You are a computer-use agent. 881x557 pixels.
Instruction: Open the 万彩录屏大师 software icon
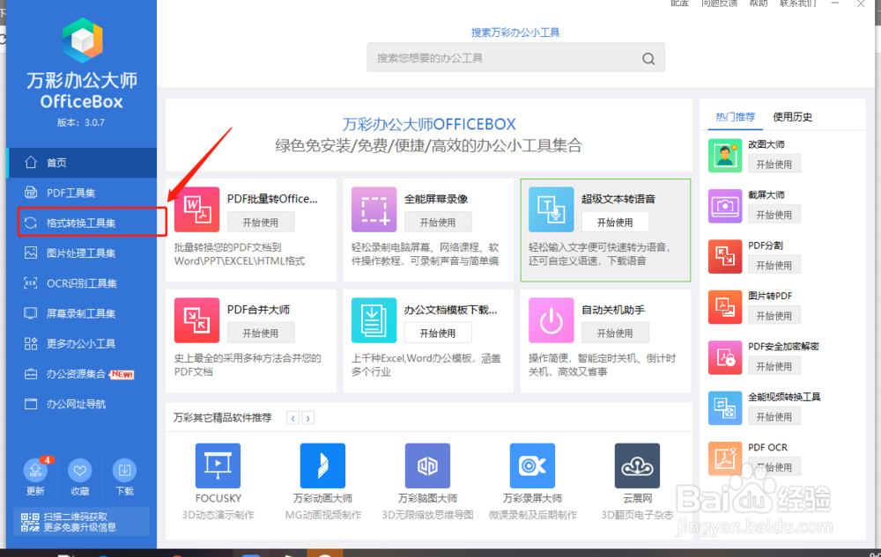tap(532, 465)
